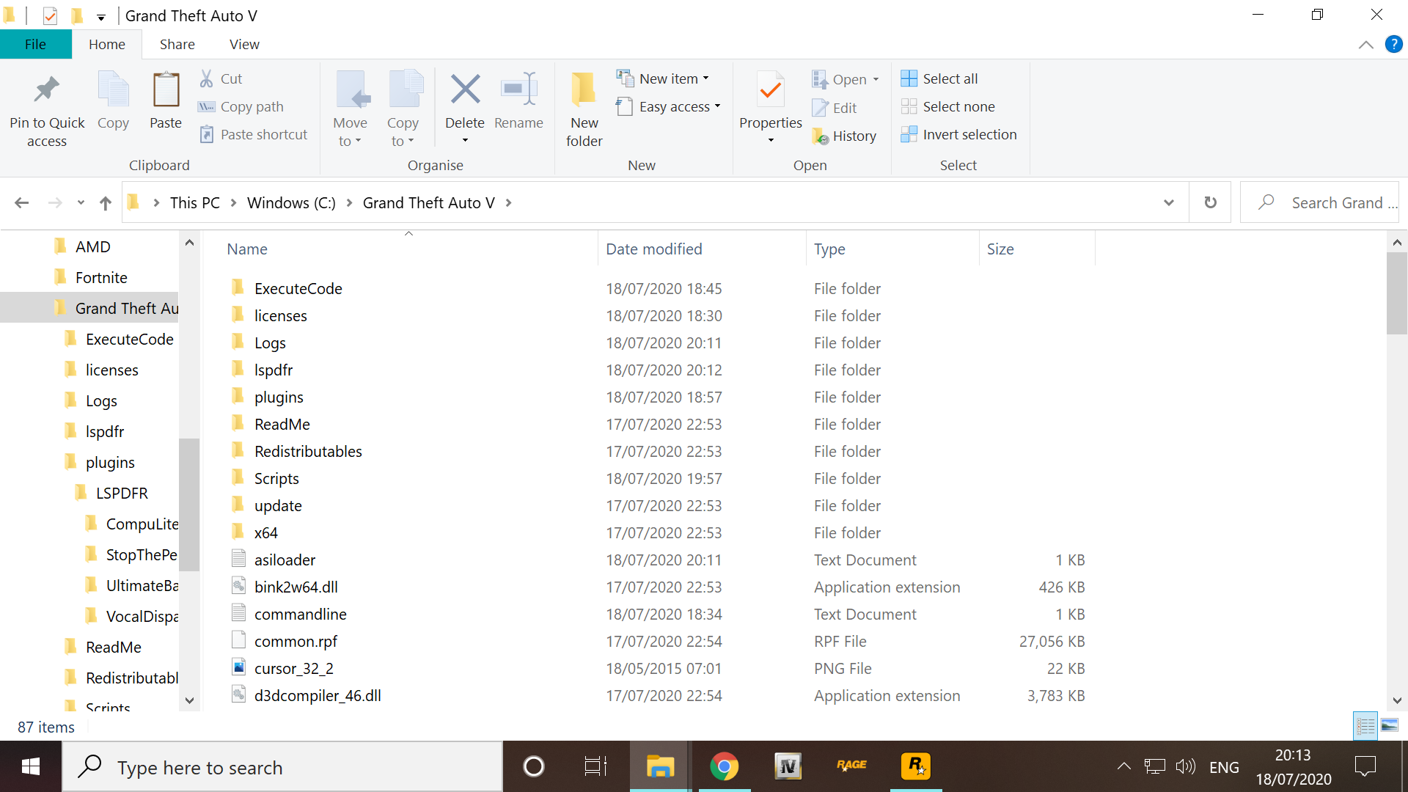Switch to details view toggle
This screenshot has width=1408, height=792.
1365,726
